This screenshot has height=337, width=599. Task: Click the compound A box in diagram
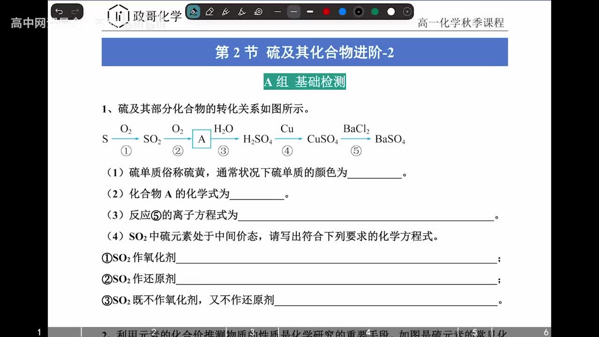click(202, 139)
